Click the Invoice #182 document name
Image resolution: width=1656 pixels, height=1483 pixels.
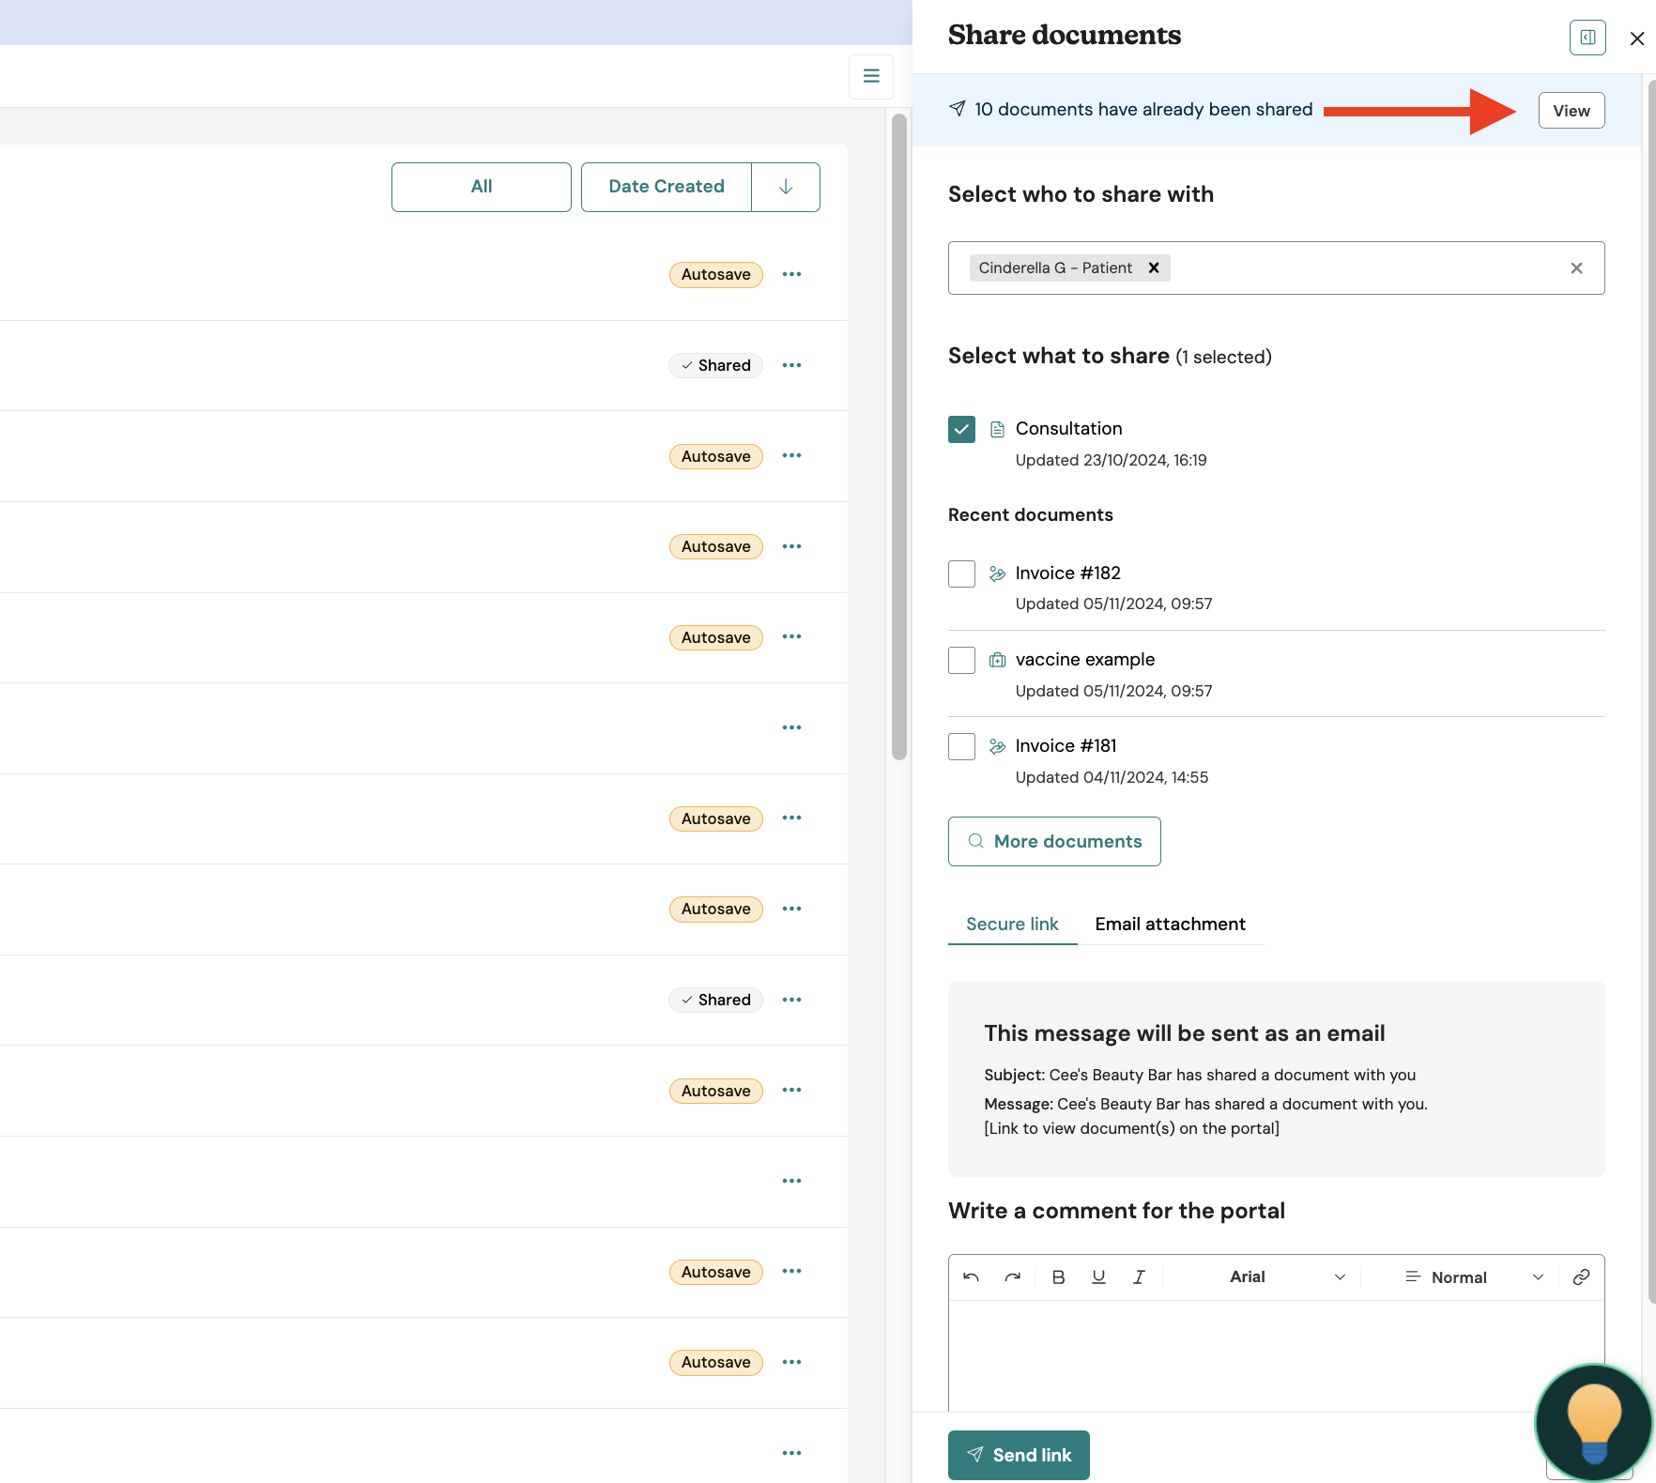[1068, 573]
